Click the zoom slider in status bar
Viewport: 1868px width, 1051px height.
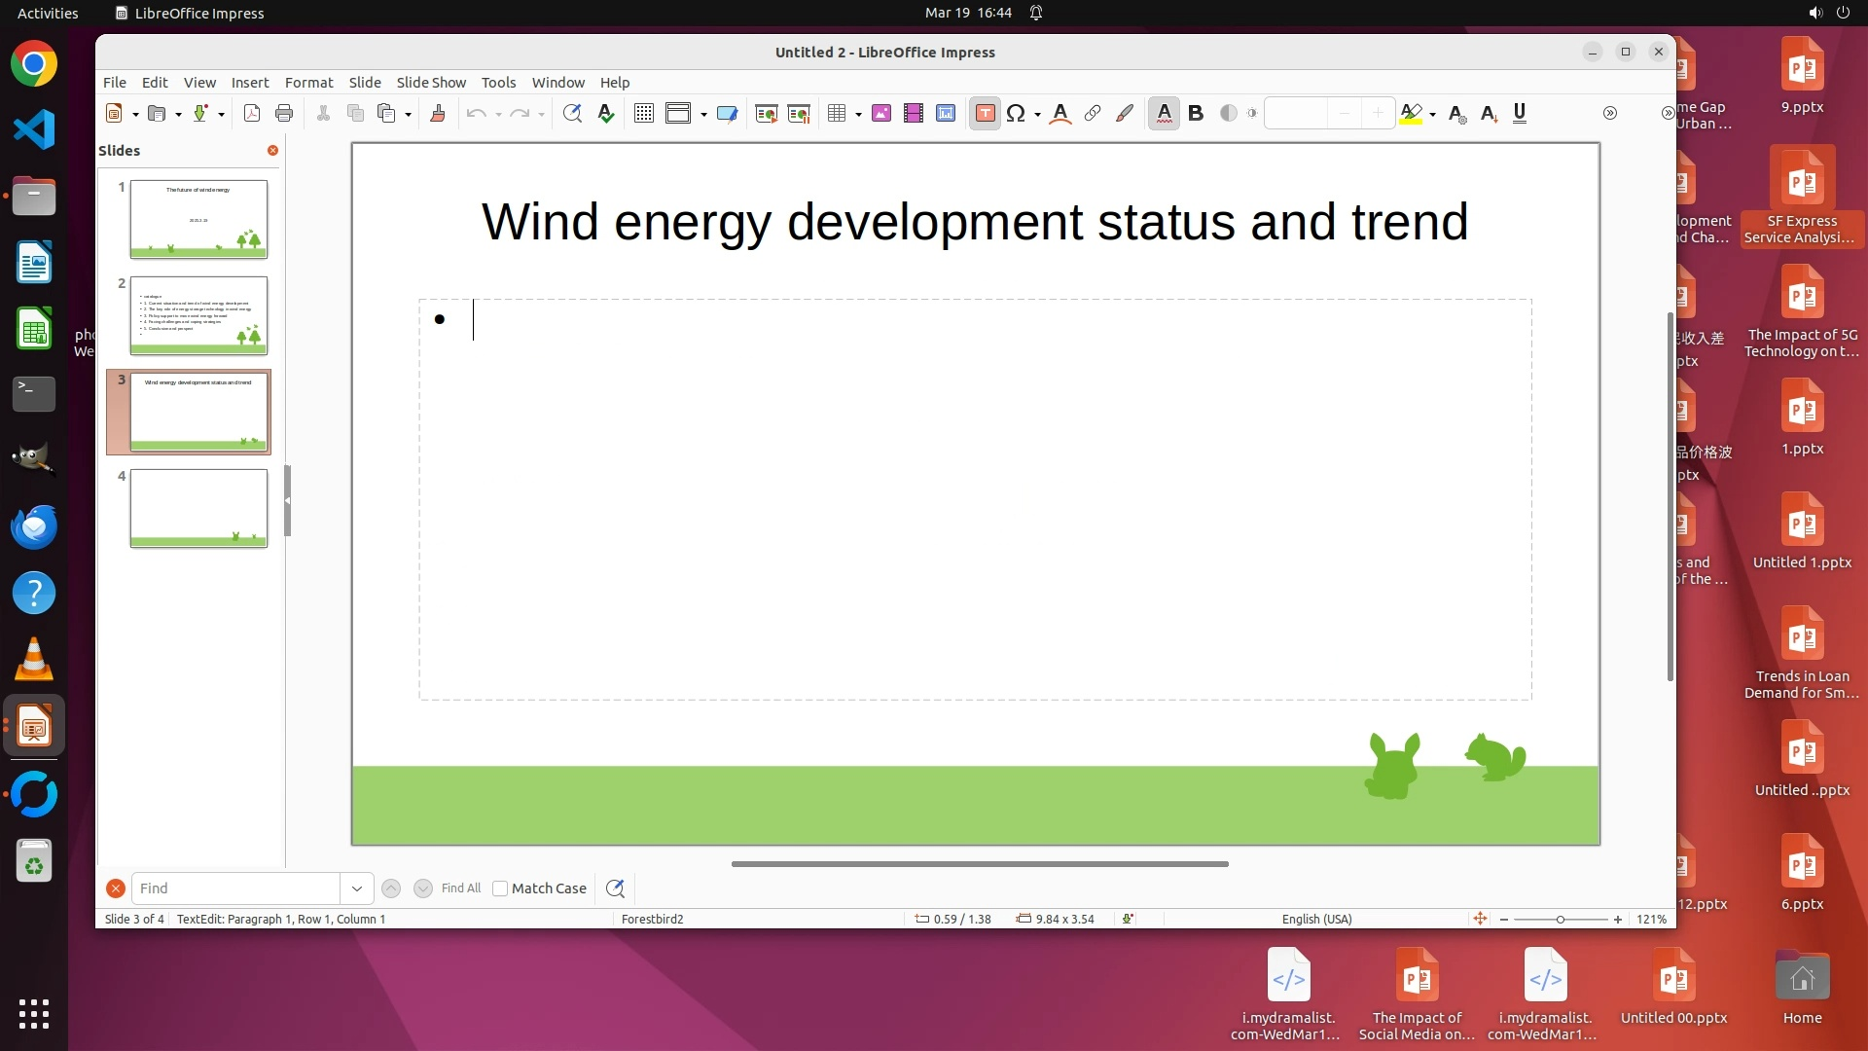pos(1561,920)
